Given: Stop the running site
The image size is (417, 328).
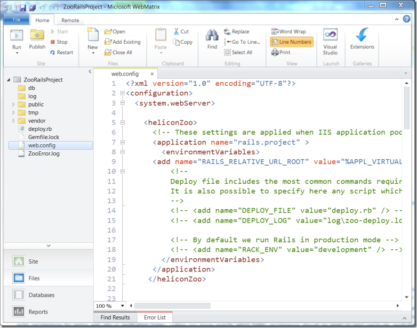Looking at the screenshot, I should [x=59, y=42].
